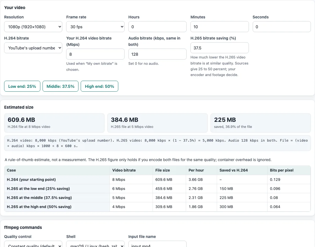This screenshot has width=315, height=247.
Task: Click the Input file name field
Action: tap(157, 244)
